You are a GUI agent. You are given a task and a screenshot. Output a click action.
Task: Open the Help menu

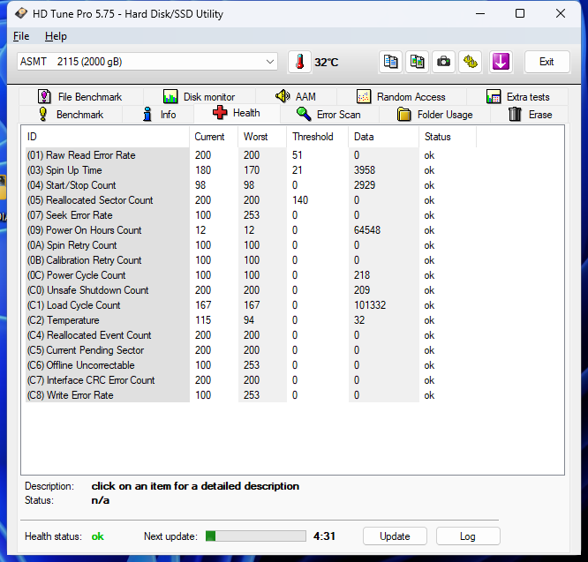click(x=56, y=36)
